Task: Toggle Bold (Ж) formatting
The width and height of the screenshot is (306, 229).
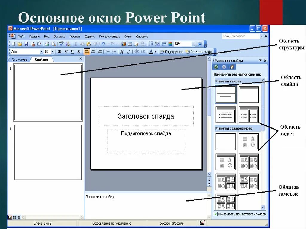Action: [x=59, y=52]
